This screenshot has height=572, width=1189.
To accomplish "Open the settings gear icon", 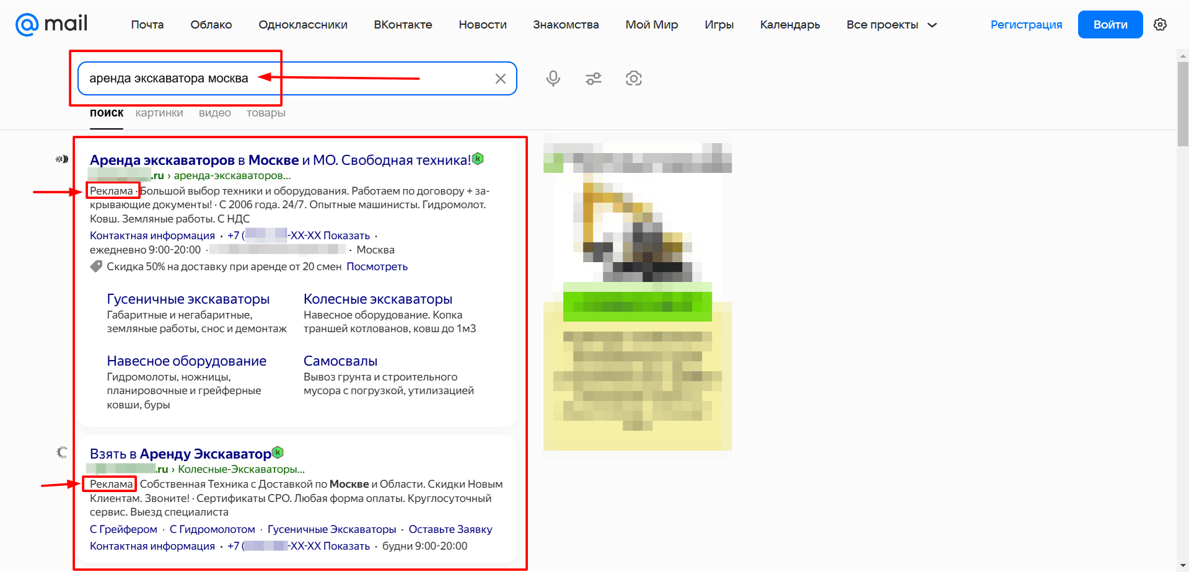I will [x=1160, y=25].
